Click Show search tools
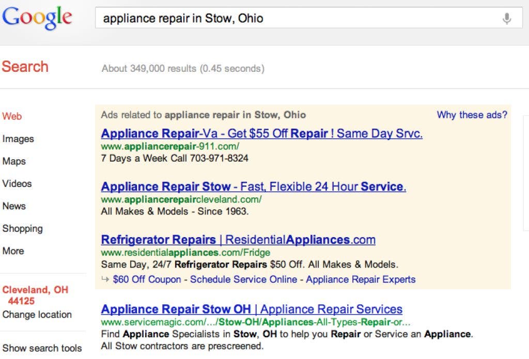This screenshot has height=359, width=529. [42, 348]
